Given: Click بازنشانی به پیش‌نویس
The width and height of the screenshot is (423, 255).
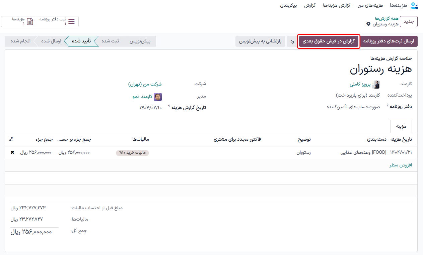Looking at the screenshot, I should pos(260,41).
